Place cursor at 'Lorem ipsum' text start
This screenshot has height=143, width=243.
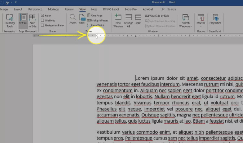click(x=136, y=78)
